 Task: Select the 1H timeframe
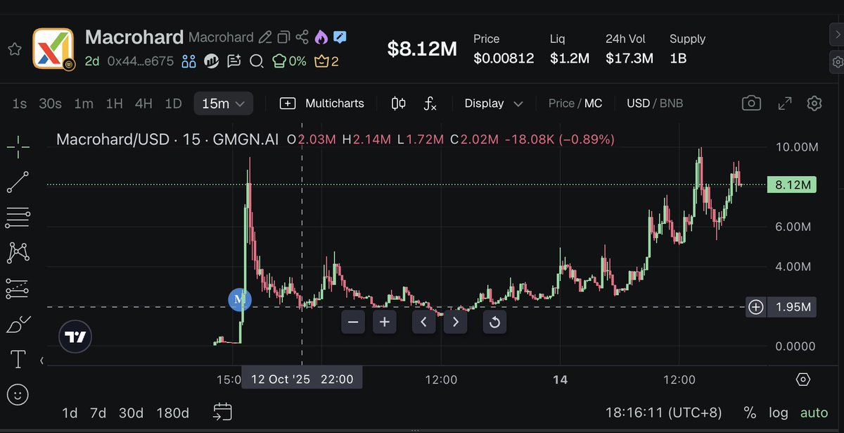tap(114, 103)
